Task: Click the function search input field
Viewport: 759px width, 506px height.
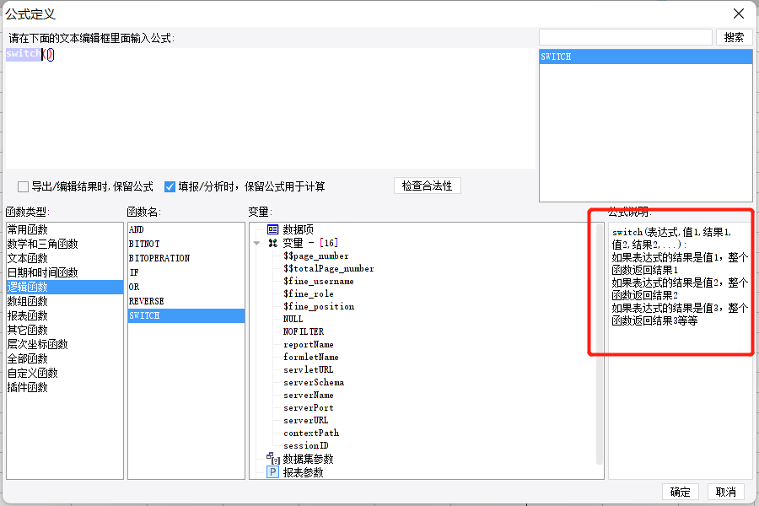Action: tap(626, 37)
